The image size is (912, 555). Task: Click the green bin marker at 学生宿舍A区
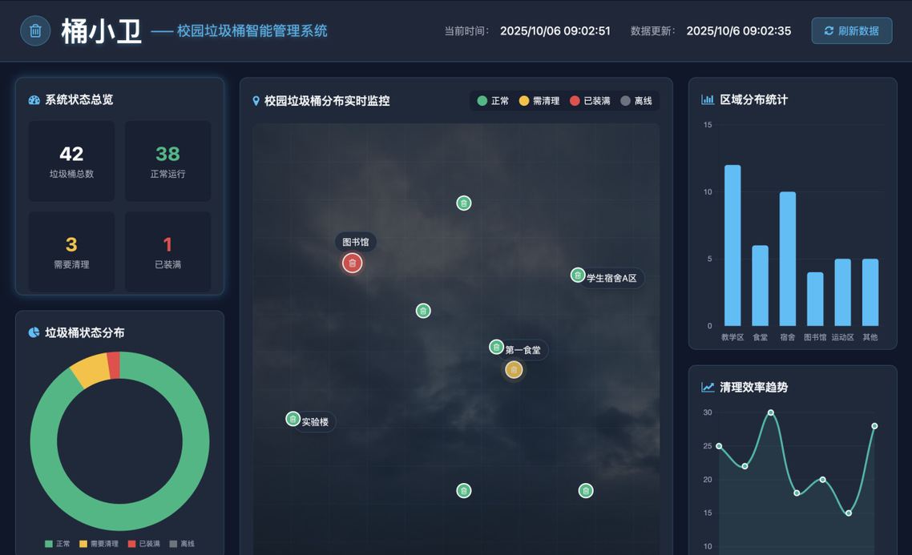click(x=578, y=275)
